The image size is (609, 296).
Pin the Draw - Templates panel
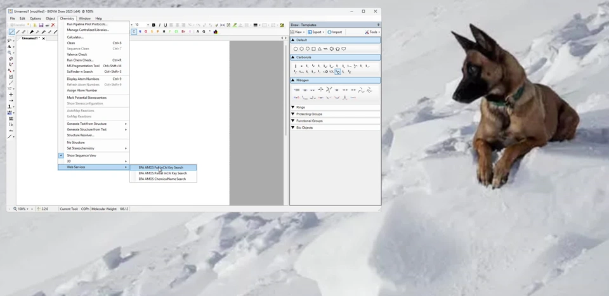coord(378,25)
